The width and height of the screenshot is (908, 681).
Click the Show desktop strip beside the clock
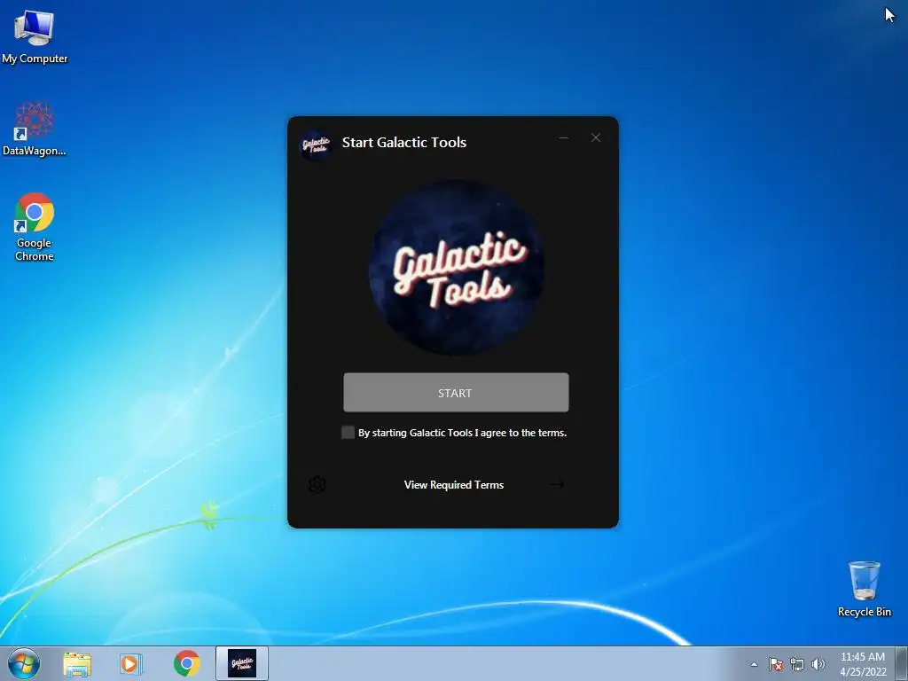point(902,663)
